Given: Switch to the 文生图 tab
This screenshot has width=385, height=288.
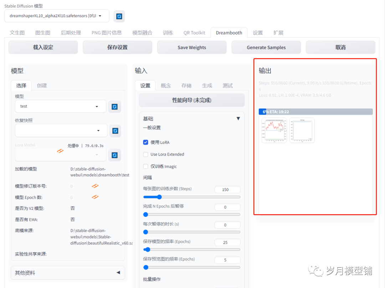Looking at the screenshot, I should coord(17,33).
